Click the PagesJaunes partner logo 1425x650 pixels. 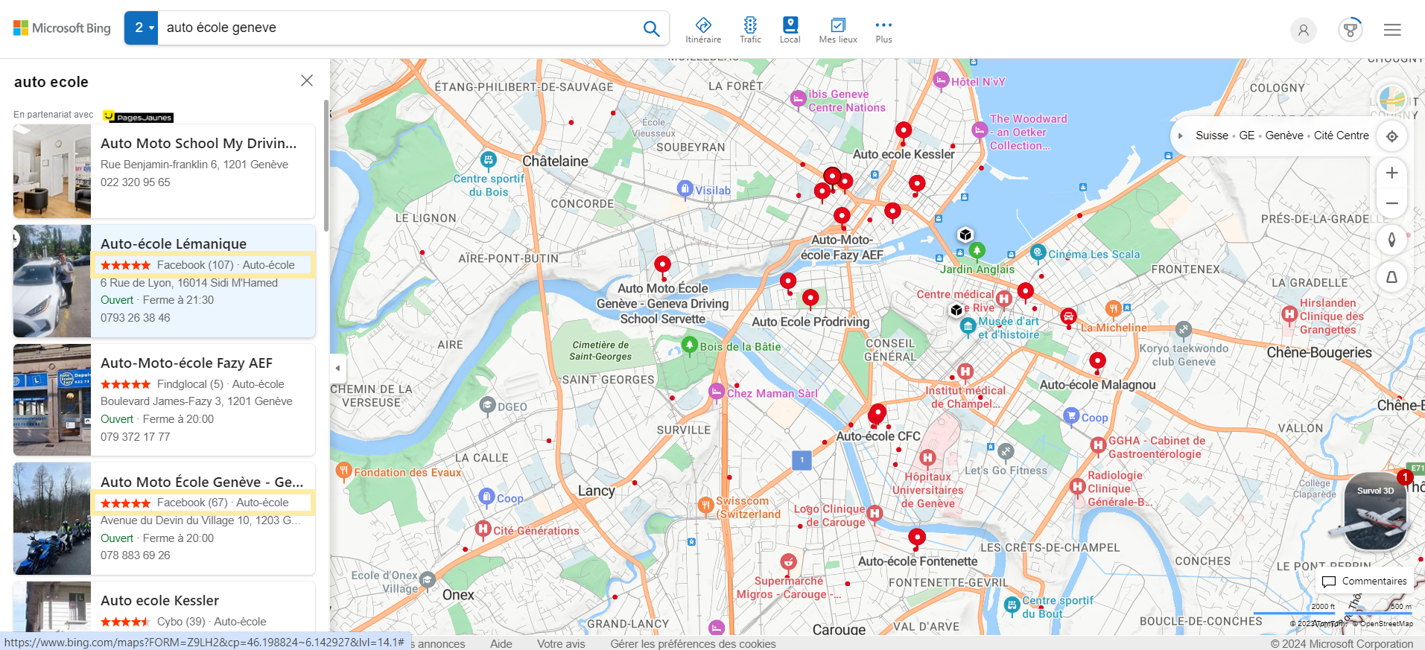click(138, 117)
